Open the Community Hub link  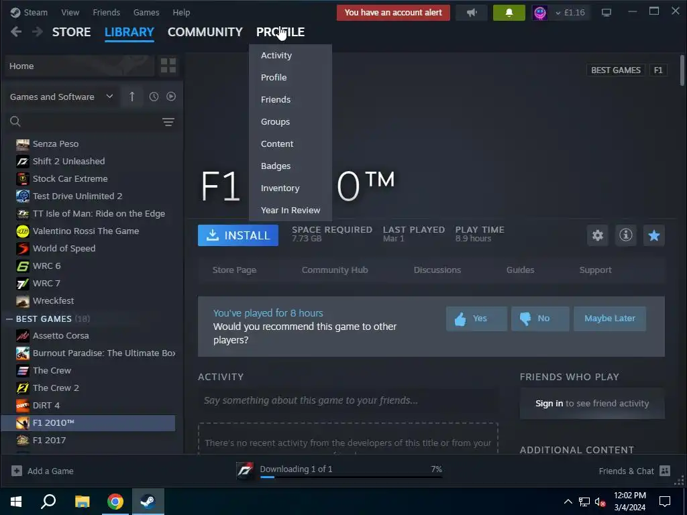click(335, 270)
